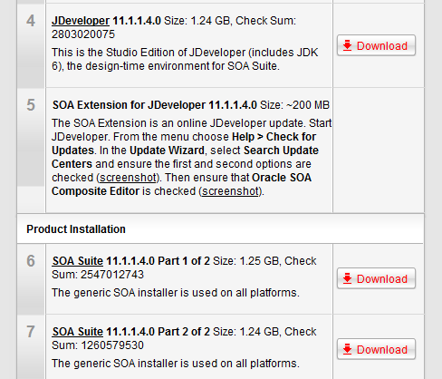Viewport: 442px width, 379px height.
Task: Click generic SOA installer description in row 7
Action: click(176, 364)
